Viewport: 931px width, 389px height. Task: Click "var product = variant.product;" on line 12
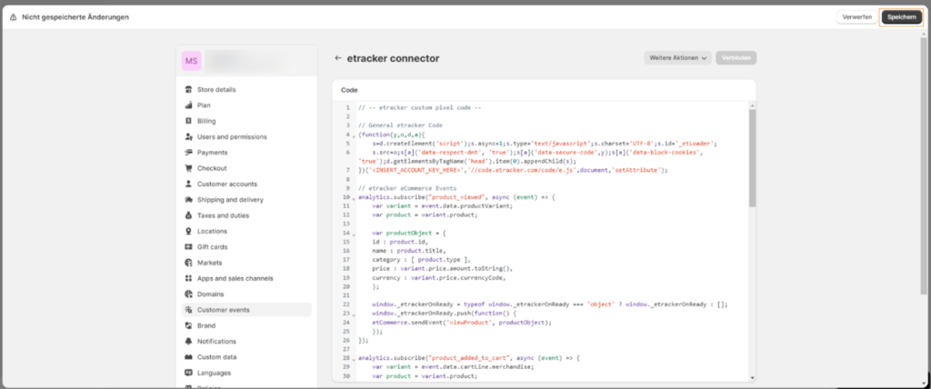coord(425,215)
